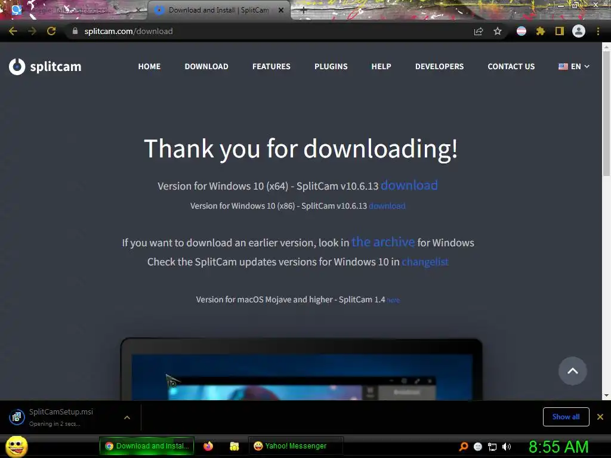The width and height of the screenshot is (611, 458).
Task: Open the CONTACT US menu item
Action: point(511,67)
